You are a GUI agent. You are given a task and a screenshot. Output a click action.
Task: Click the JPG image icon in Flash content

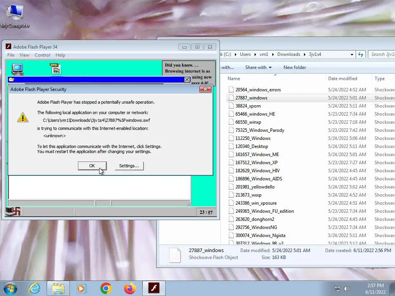(56, 69)
